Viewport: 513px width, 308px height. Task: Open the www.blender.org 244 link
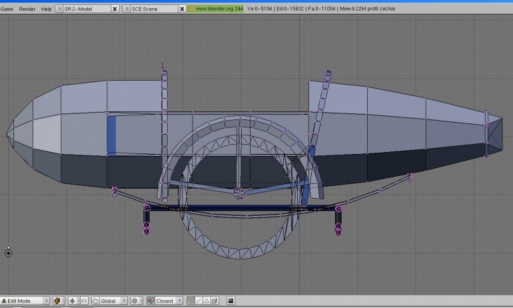pos(216,9)
